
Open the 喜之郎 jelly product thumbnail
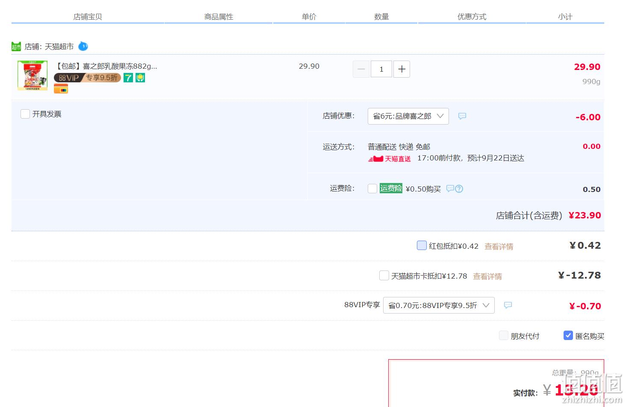point(32,76)
